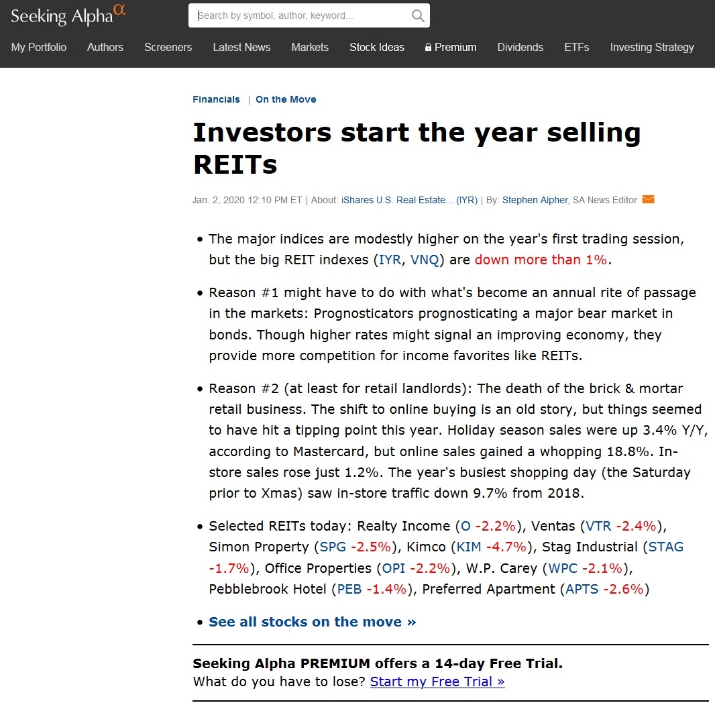Open the On the Move link

click(x=286, y=99)
